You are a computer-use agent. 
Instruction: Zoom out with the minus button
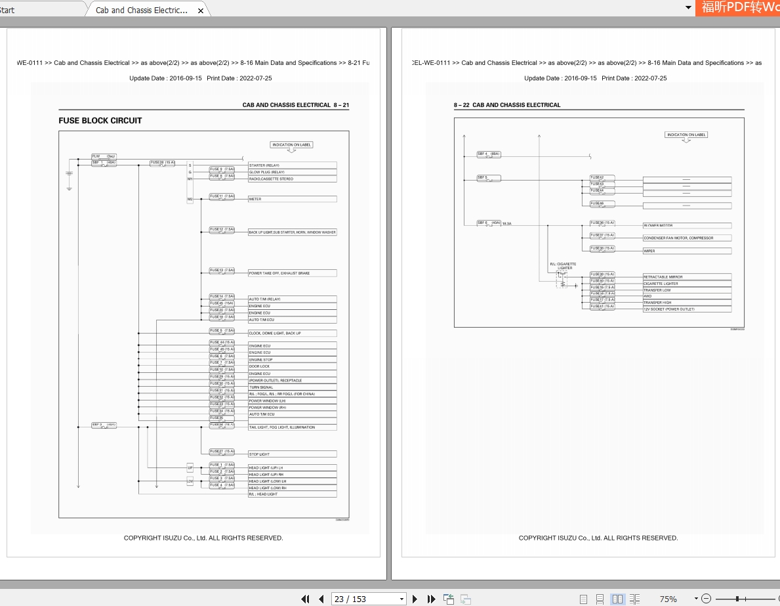pyautogui.click(x=706, y=599)
